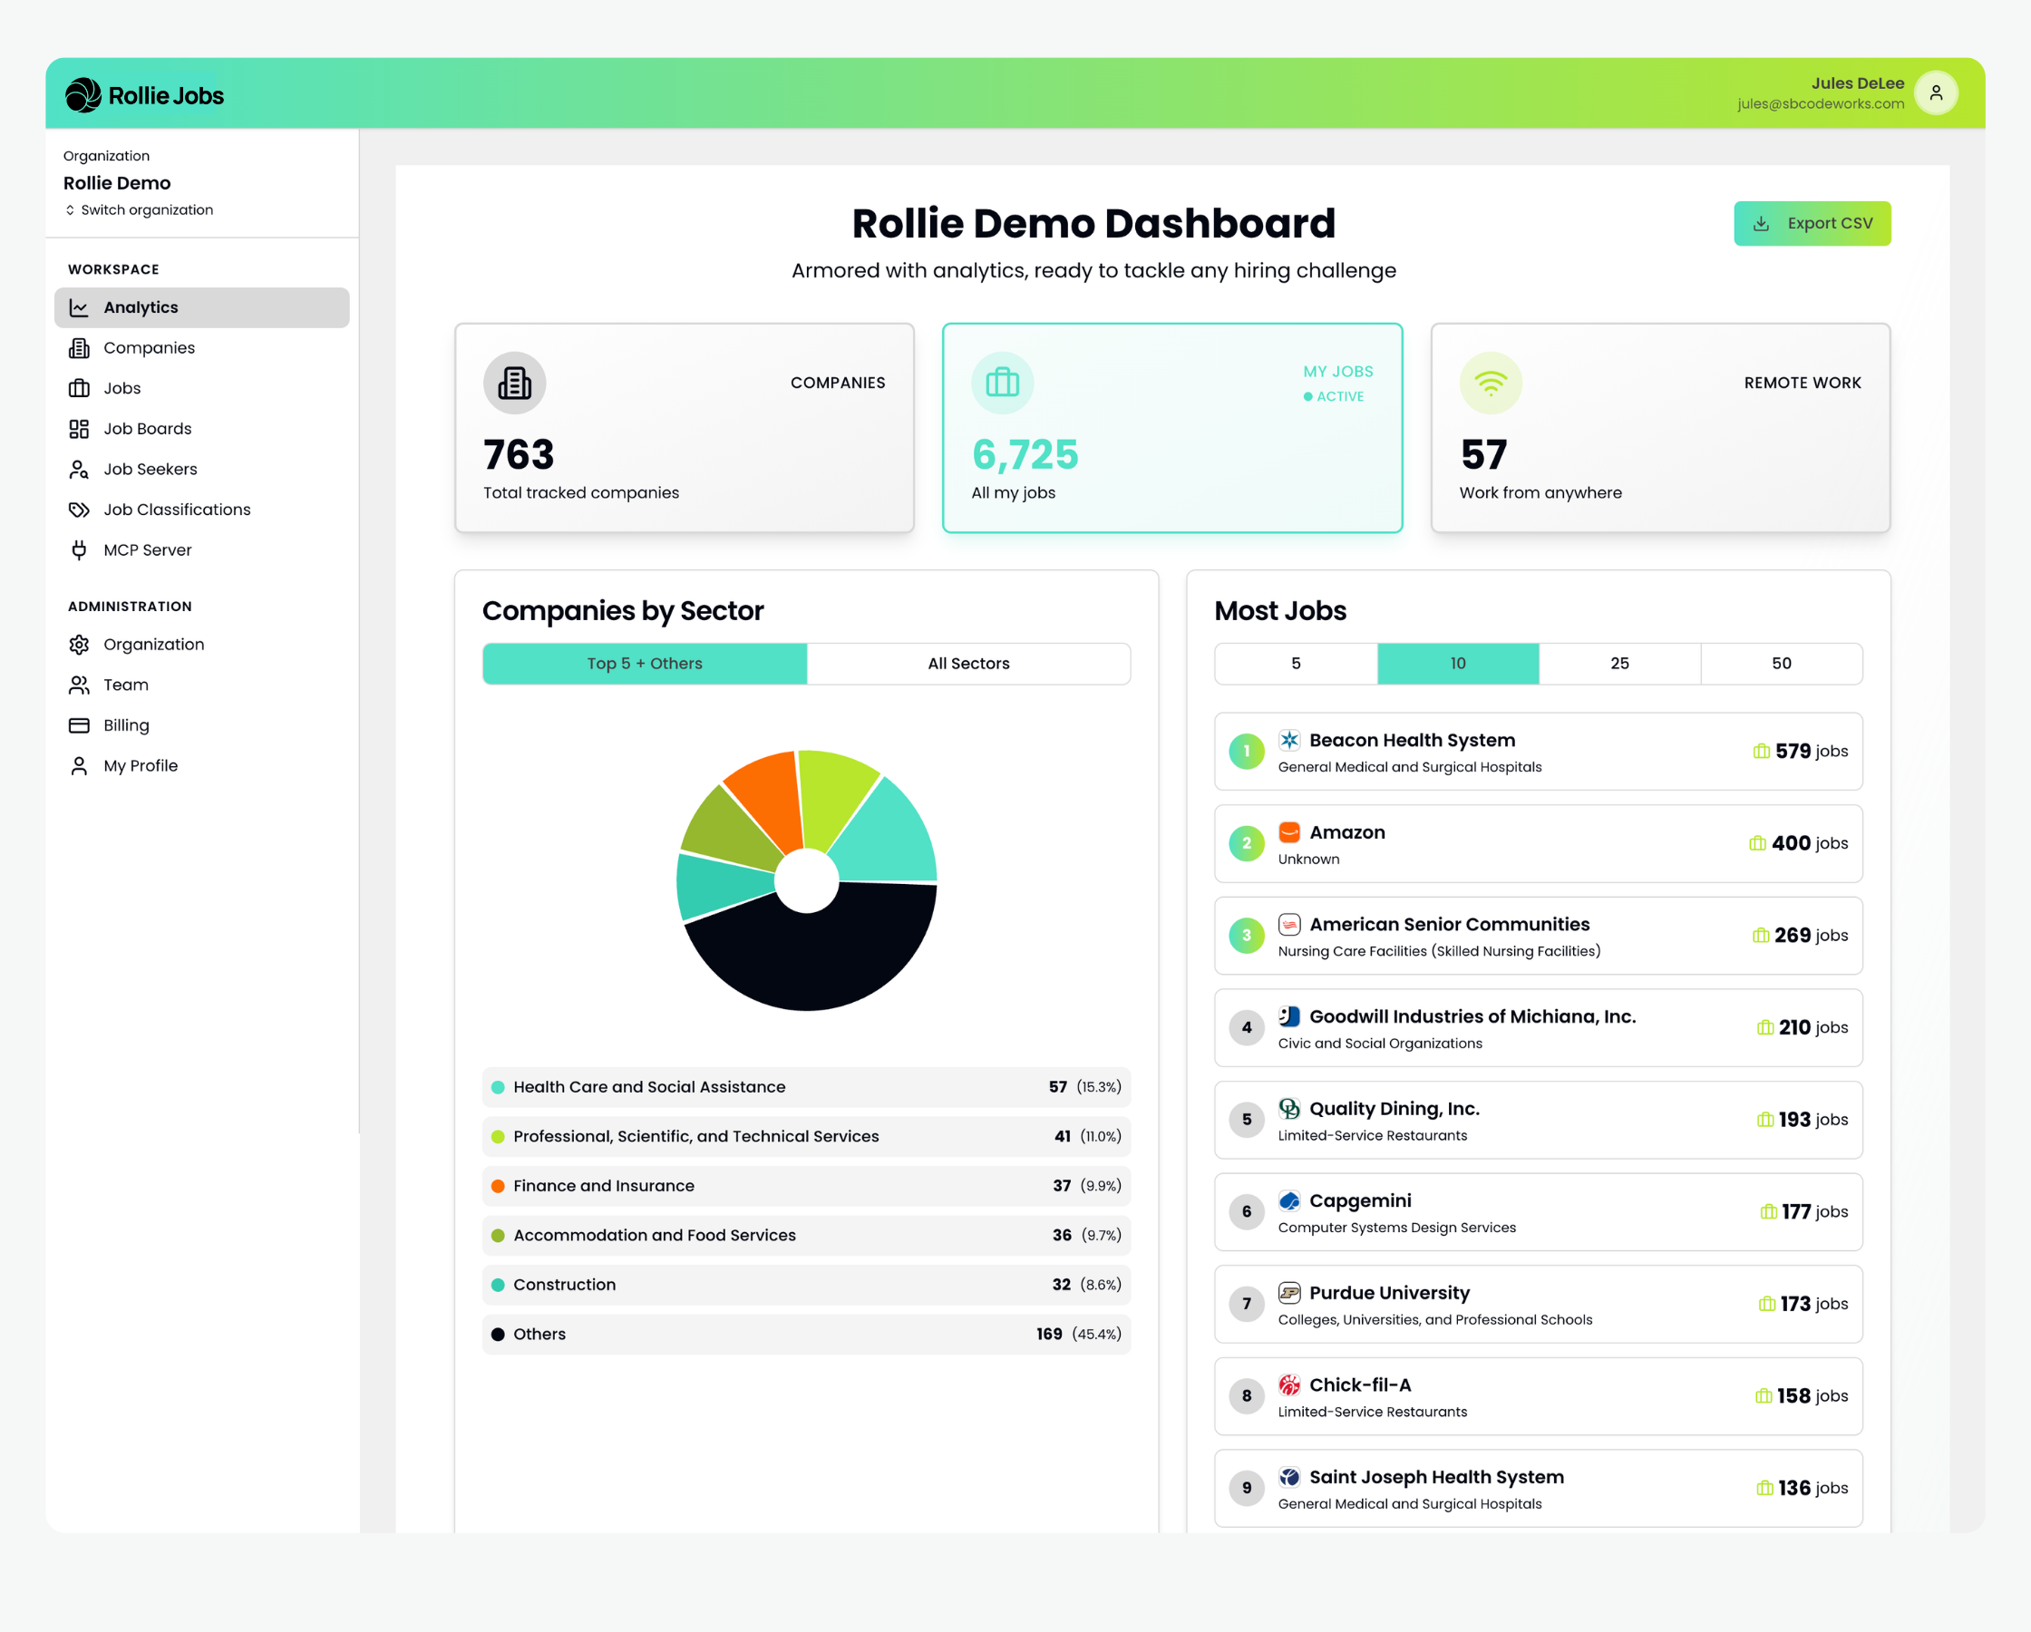Open the Companies stat card
Viewport: 2031px width, 1632px height.
(685, 429)
